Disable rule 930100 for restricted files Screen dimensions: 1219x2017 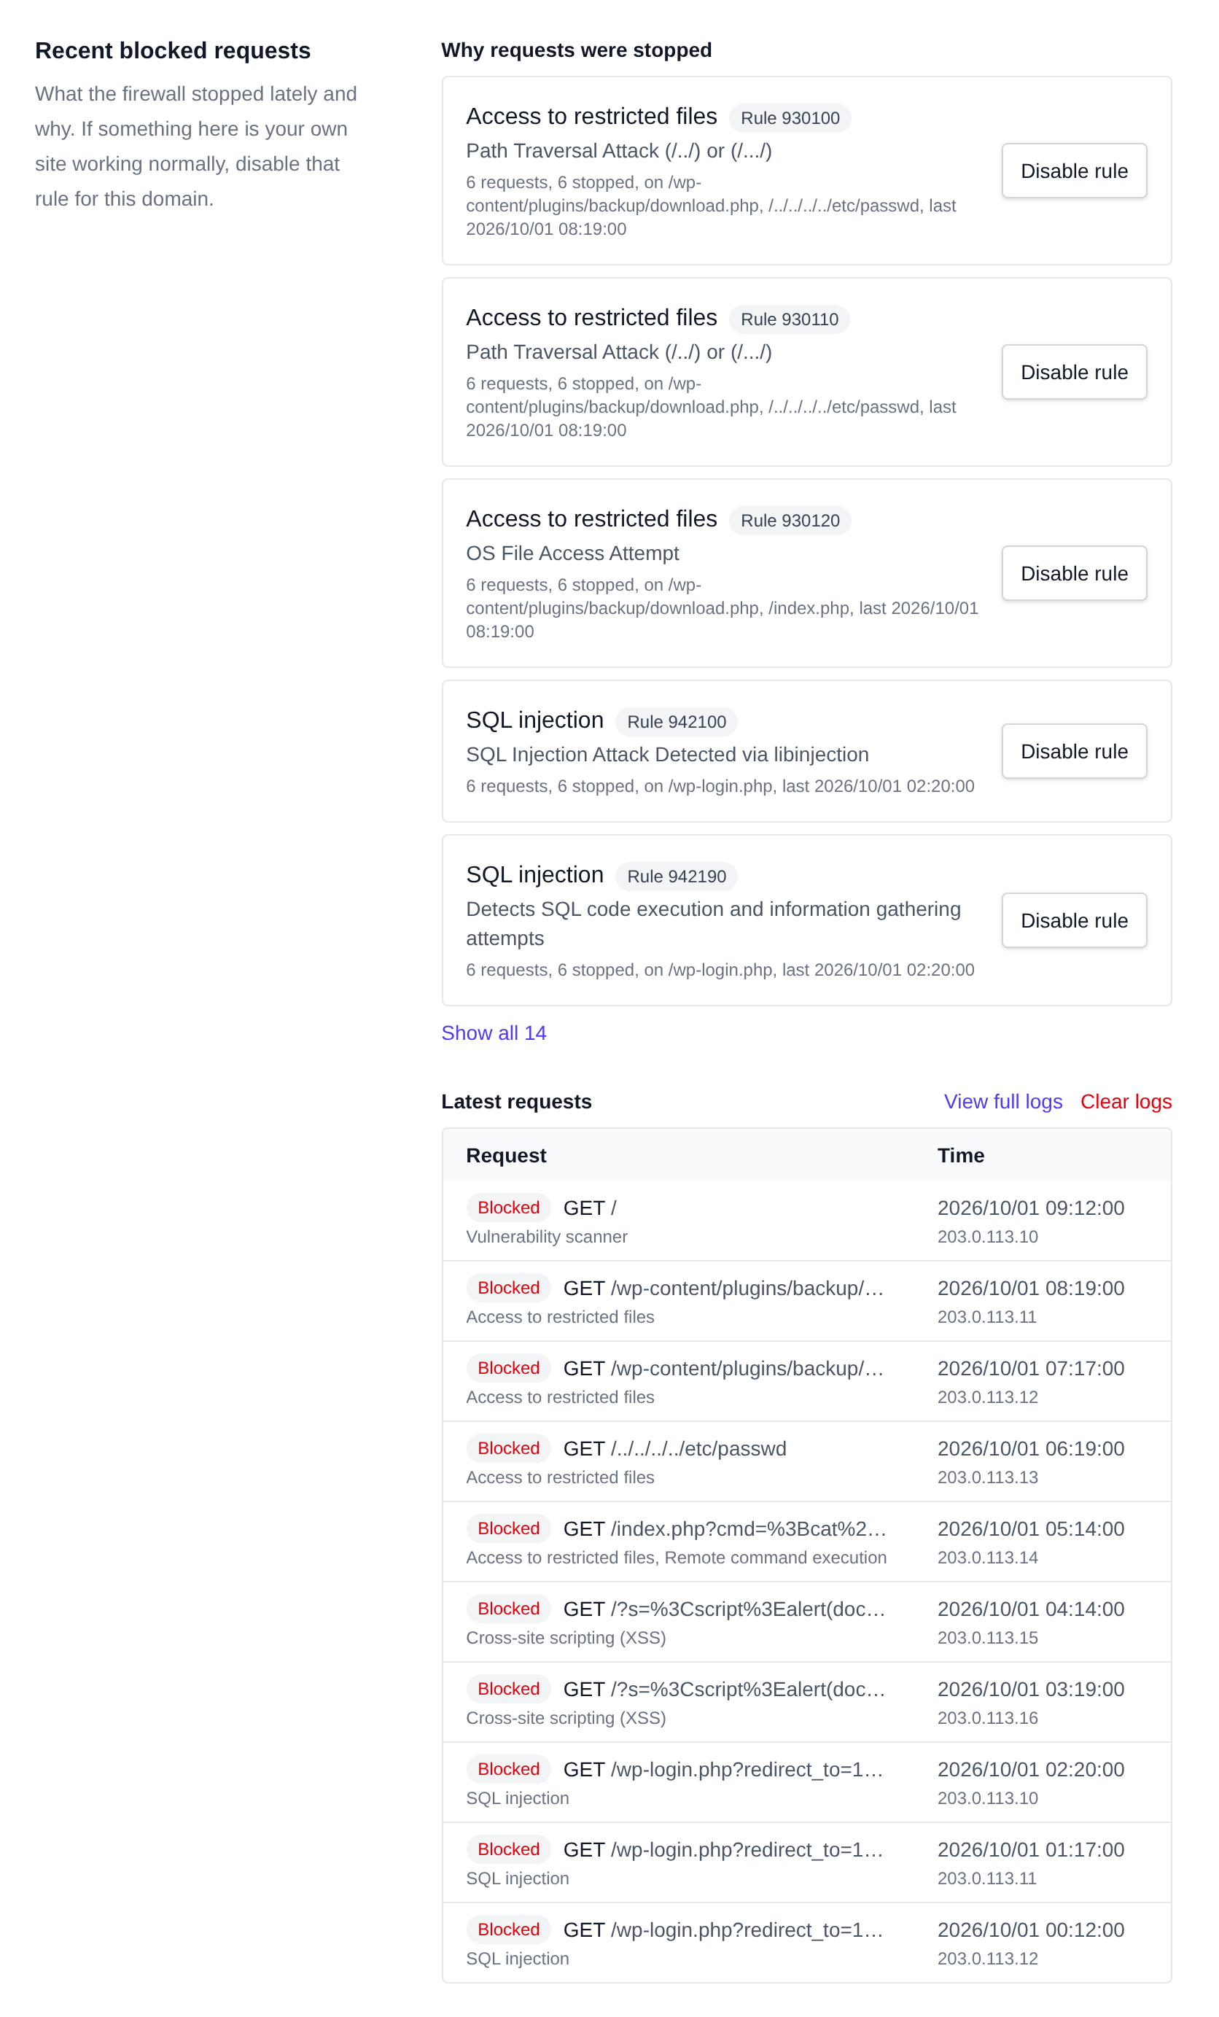click(1073, 171)
